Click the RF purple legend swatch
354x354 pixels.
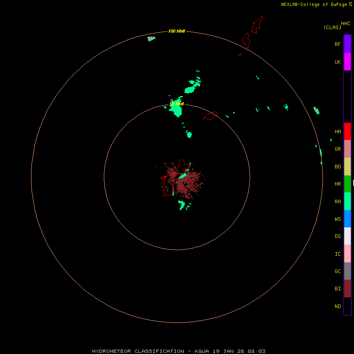pos(347,44)
